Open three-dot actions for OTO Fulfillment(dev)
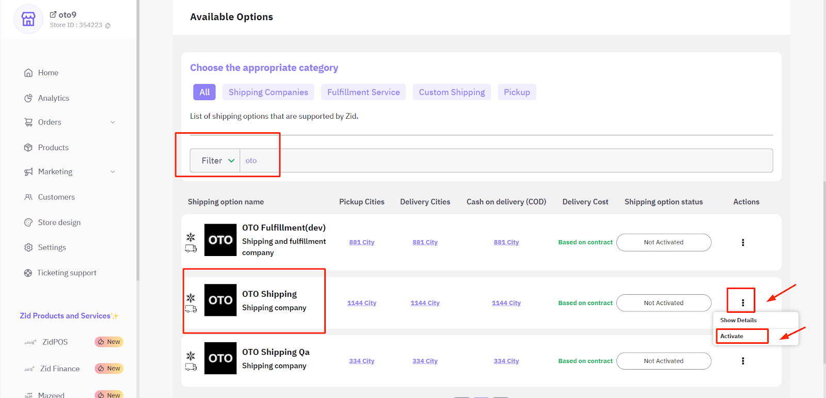Screen dimensions: 826x398 coord(743,243)
